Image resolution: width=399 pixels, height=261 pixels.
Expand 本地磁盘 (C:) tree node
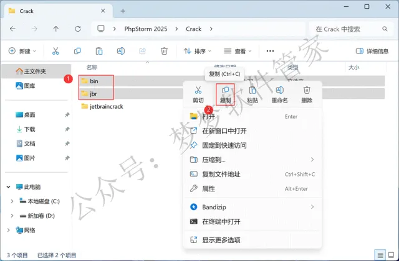[x=12, y=201]
